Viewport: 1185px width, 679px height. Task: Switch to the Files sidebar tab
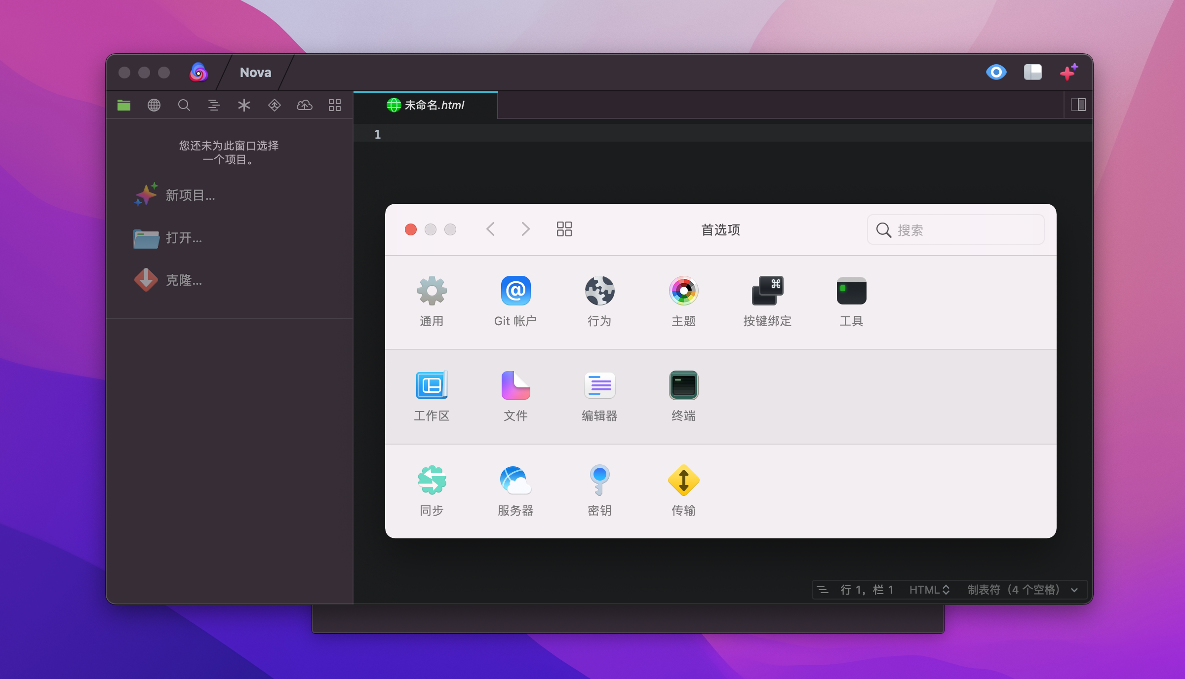coord(124,105)
